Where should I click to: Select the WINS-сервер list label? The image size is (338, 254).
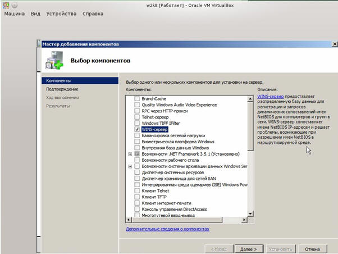[154, 129]
